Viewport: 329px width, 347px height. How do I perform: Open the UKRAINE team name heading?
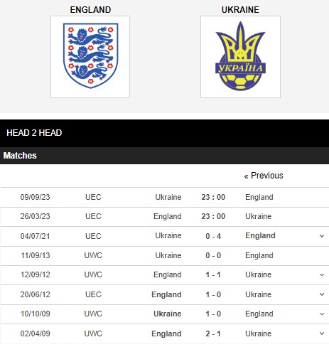240,10
